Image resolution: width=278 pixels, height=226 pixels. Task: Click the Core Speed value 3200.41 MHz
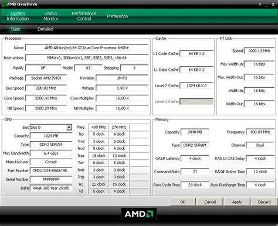(x=46, y=98)
